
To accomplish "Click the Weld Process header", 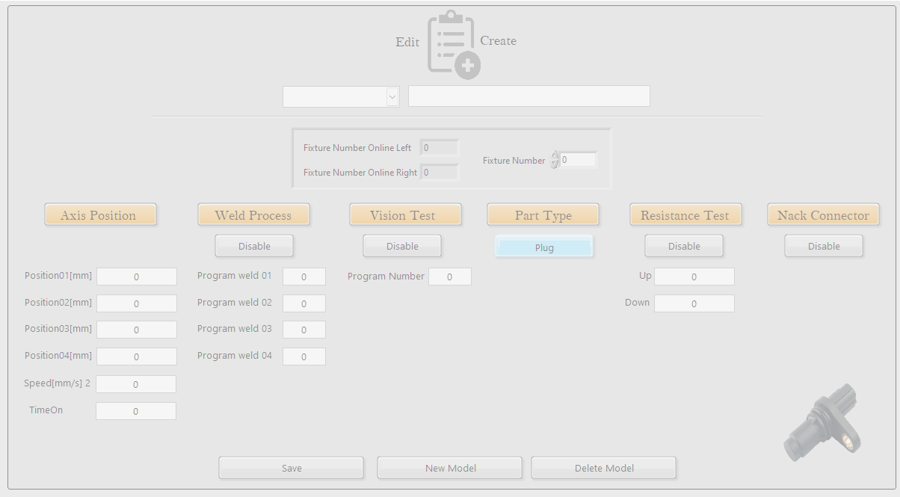I will pyautogui.click(x=253, y=215).
